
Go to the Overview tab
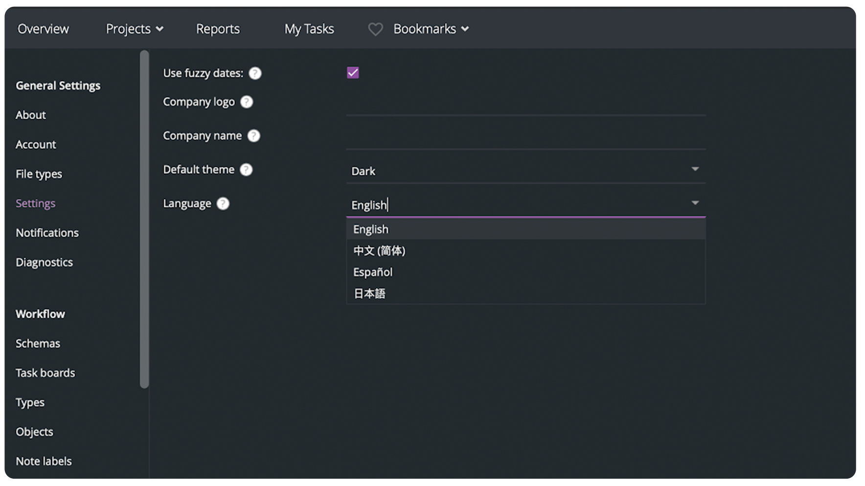43,29
